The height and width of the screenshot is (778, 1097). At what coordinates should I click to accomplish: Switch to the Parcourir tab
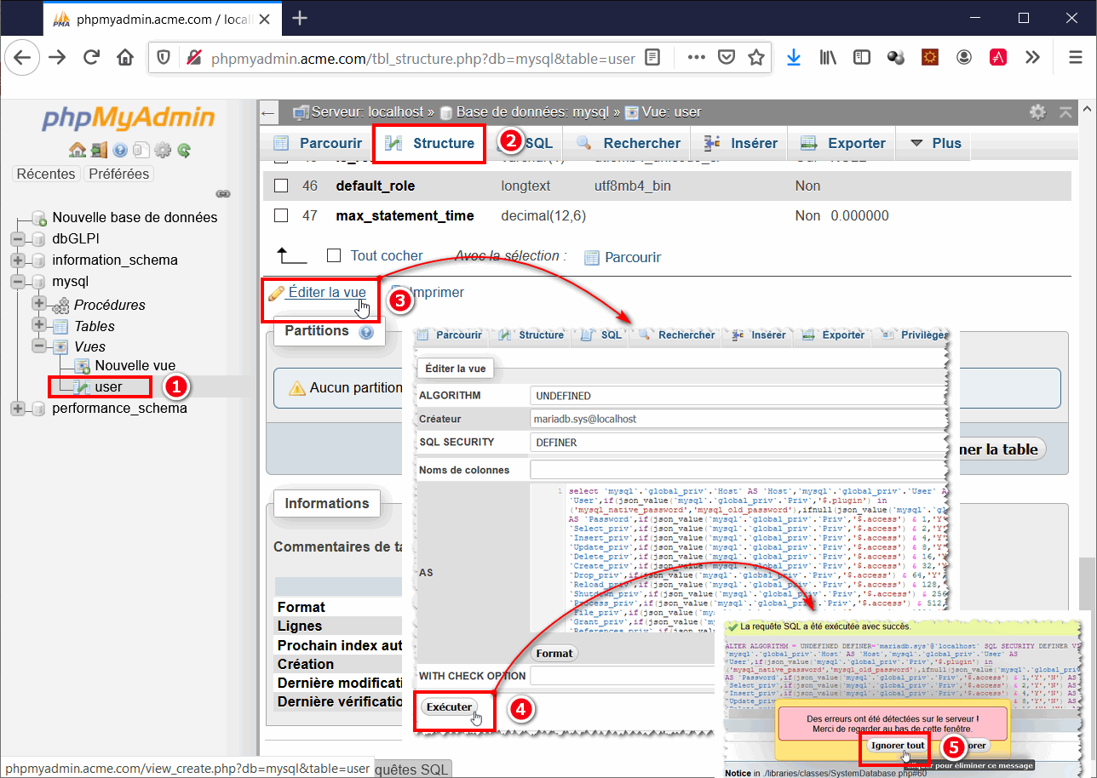pos(319,143)
